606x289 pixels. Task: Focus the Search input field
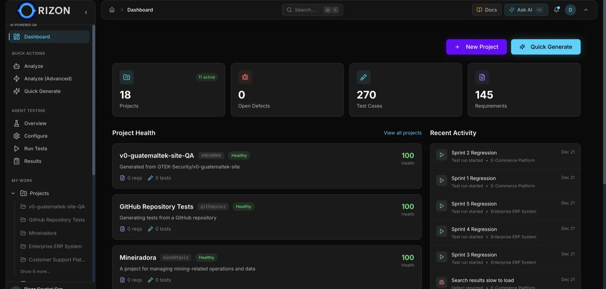312,10
